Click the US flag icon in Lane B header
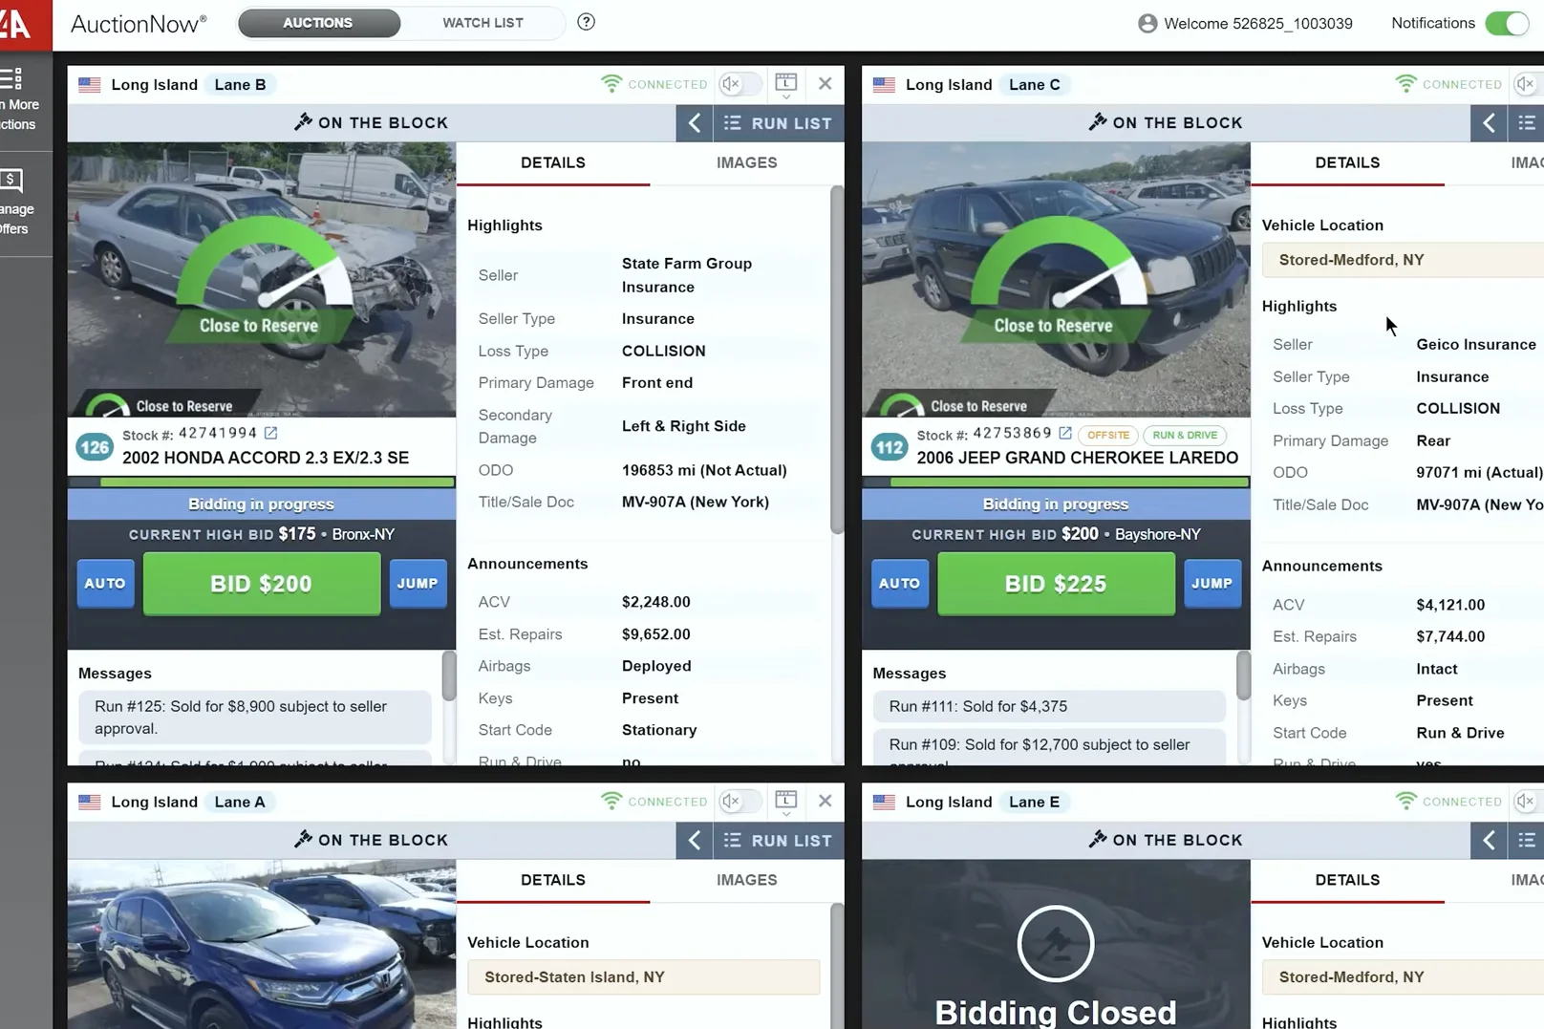Screen dimensions: 1544x1029 (x=90, y=84)
